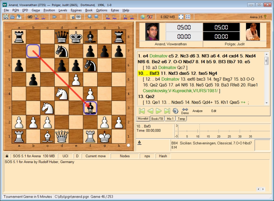This screenshot has height=201, width=274.
Task: Click the UCI engine type field
Action: click(65, 156)
